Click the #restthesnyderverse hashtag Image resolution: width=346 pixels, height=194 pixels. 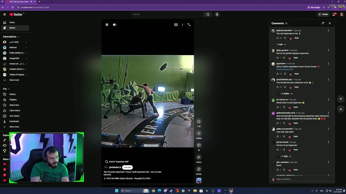(285, 69)
